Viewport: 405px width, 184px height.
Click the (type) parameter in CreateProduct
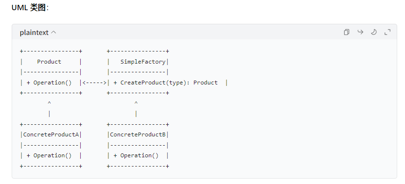coord(176,83)
